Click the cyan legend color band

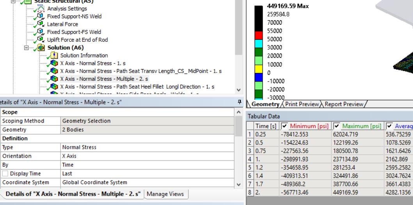click(x=259, y=44)
